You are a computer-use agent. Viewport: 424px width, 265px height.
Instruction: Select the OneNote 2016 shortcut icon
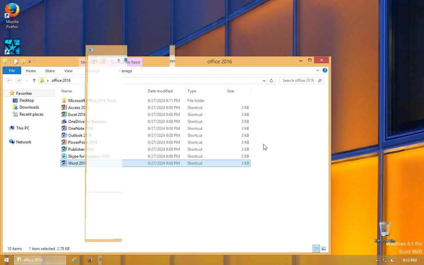click(64, 129)
